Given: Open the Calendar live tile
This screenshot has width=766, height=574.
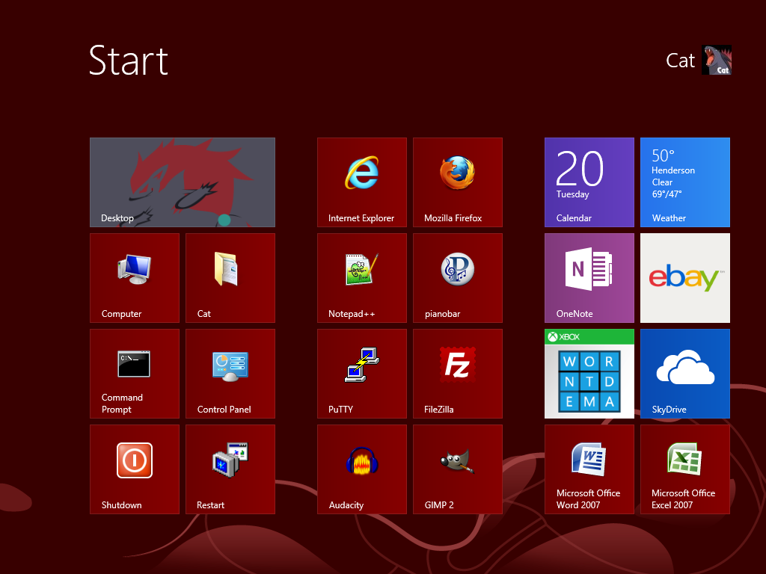Looking at the screenshot, I should pyautogui.click(x=589, y=182).
